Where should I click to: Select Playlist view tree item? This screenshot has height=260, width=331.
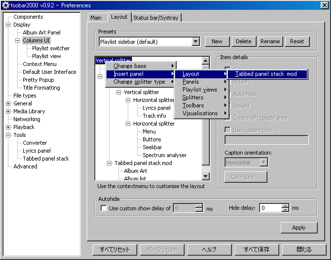(46, 56)
